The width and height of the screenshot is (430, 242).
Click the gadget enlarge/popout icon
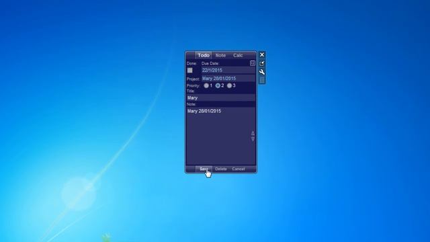pyautogui.click(x=262, y=63)
